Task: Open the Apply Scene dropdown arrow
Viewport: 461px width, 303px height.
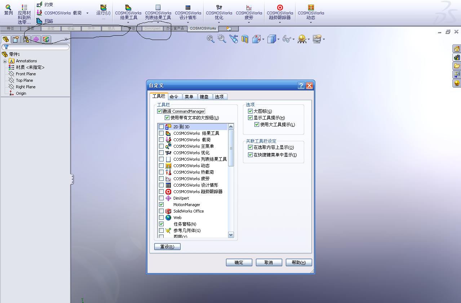Action: tap(309, 39)
